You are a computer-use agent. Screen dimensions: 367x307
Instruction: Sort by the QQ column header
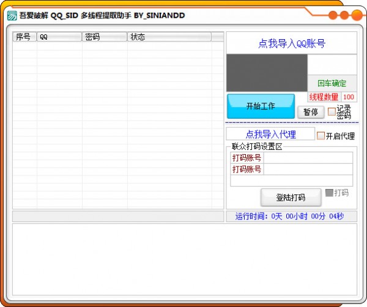coord(59,37)
